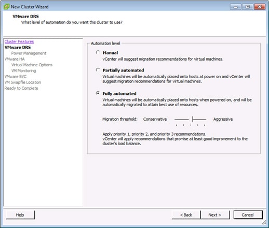The width and height of the screenshot is (269, 228).
Task: Select Ready to Complete step
Action: (21, 88)
